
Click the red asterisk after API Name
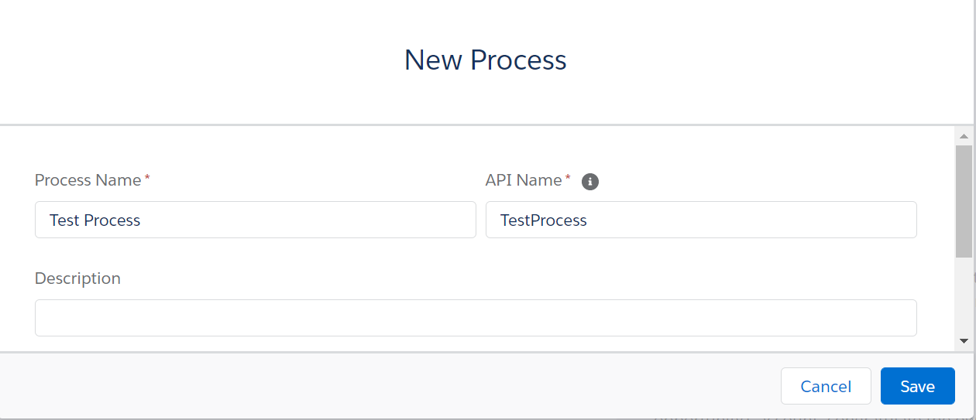tap(568, 178)
